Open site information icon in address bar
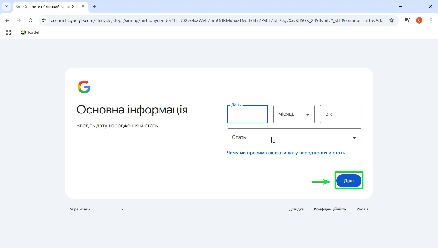Viewport: 438px width, 248px height. tap(44, 20)
